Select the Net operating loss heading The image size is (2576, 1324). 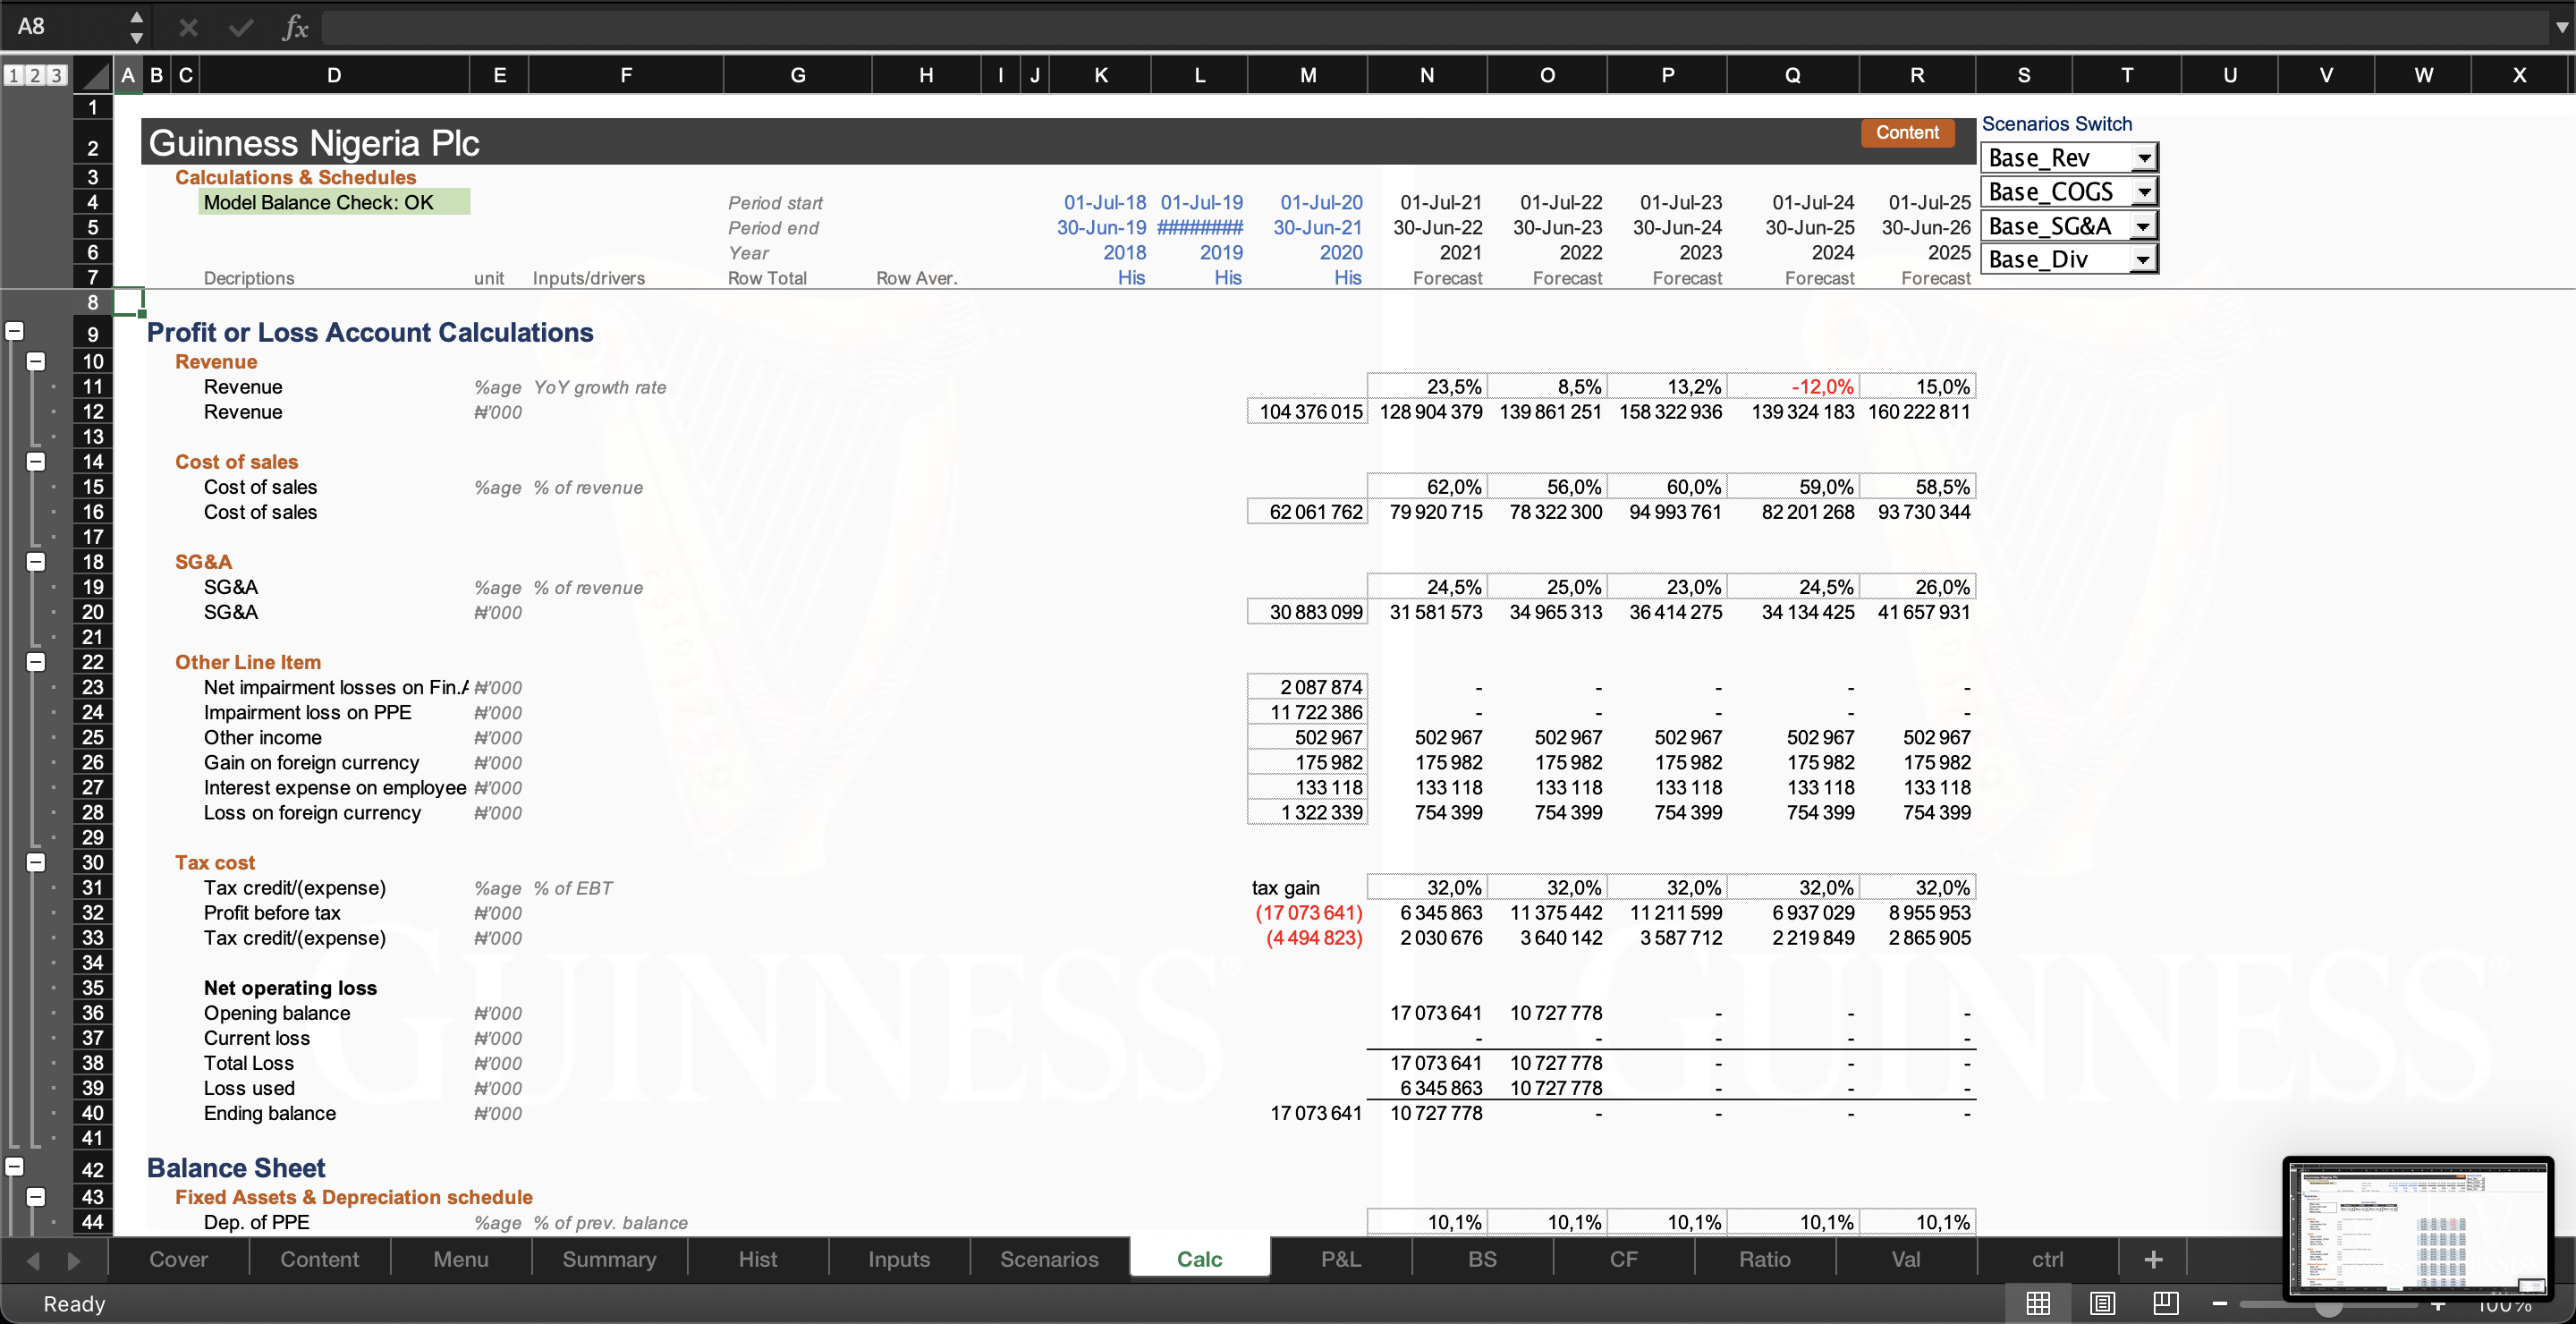[290, 988]
